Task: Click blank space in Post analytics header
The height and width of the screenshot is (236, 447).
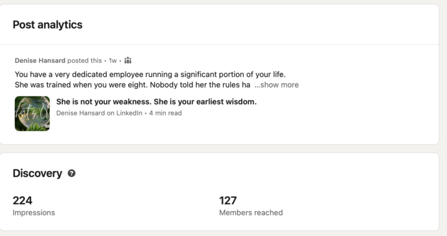Action: point(256,25)
